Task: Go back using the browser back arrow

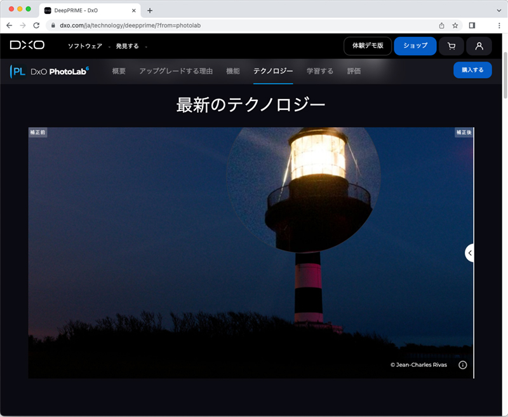Action: click(x=9, y=25)
